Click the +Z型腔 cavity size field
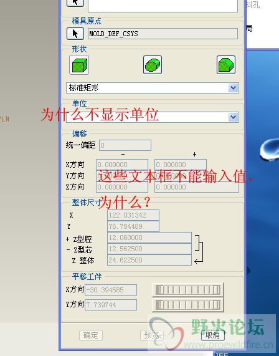This screenshot has width=279, height=356. point(149,238)
